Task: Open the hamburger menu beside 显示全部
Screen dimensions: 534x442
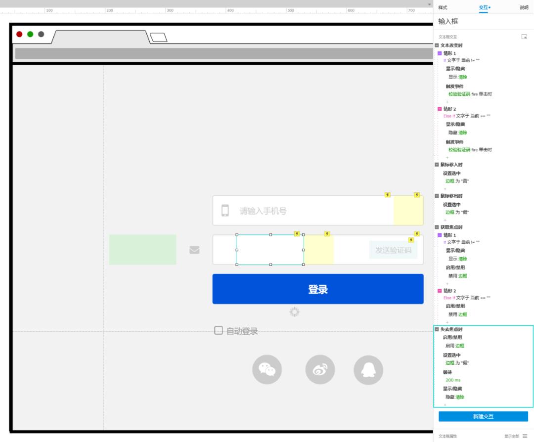Action: pos(525,436)
